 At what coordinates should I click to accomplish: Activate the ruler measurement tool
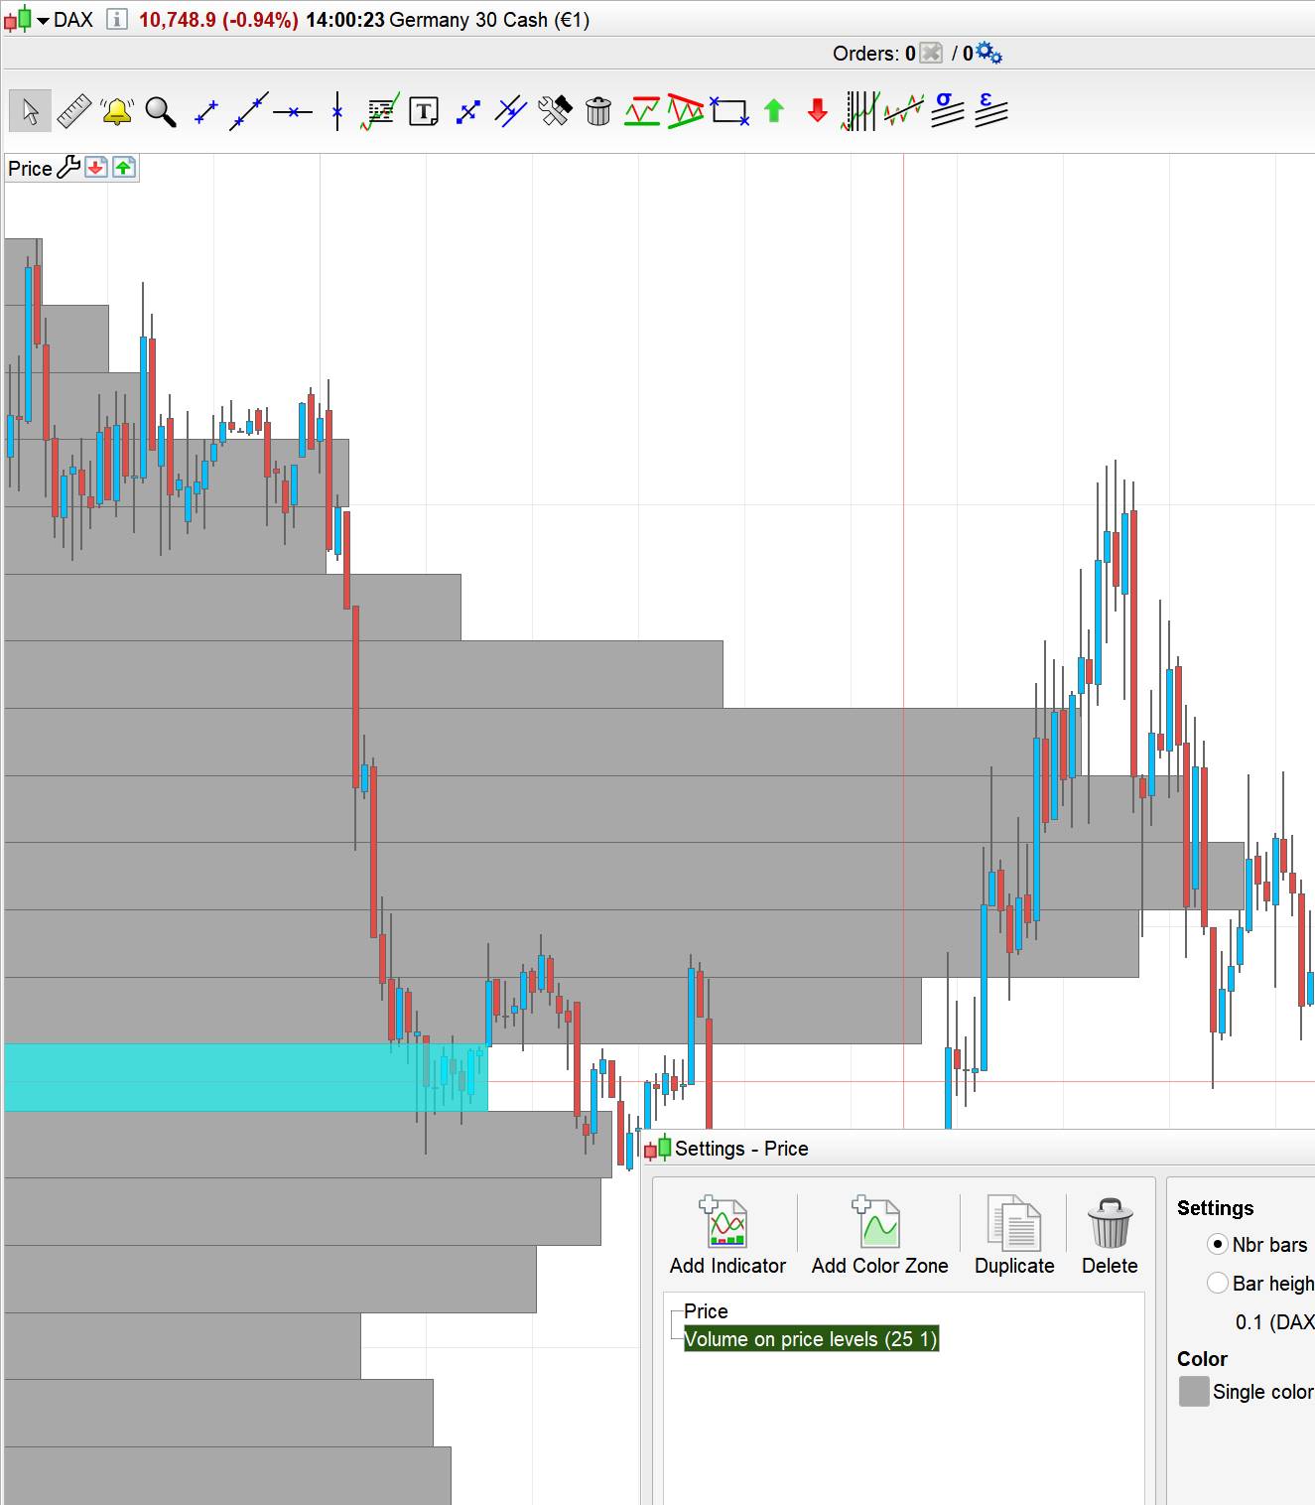tap(72, 109)
